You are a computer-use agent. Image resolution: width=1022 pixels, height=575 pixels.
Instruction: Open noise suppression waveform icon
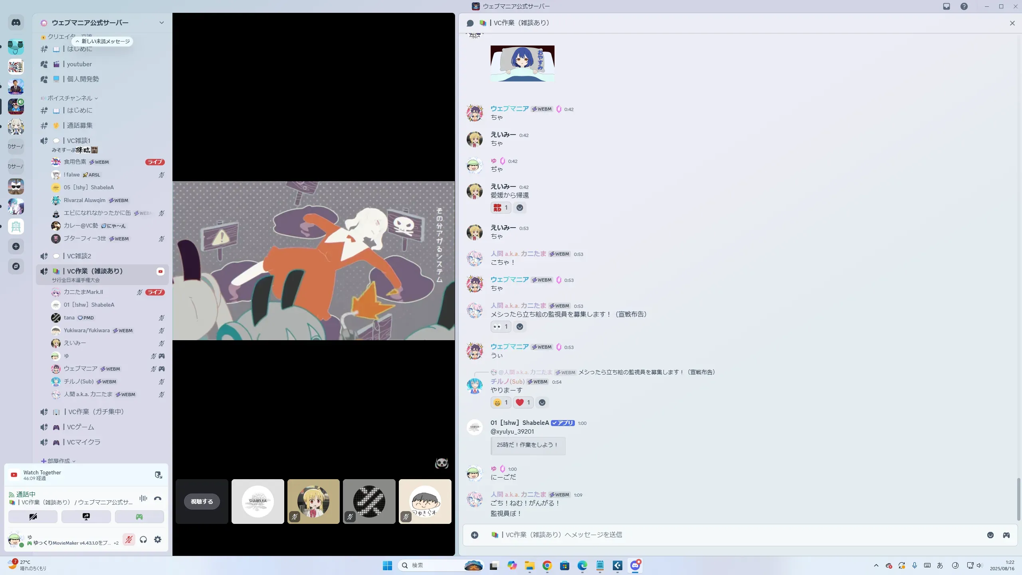click(143, 498)
